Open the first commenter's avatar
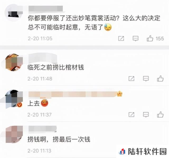Viewport: 169px width, 158px height. coord(14,13)
